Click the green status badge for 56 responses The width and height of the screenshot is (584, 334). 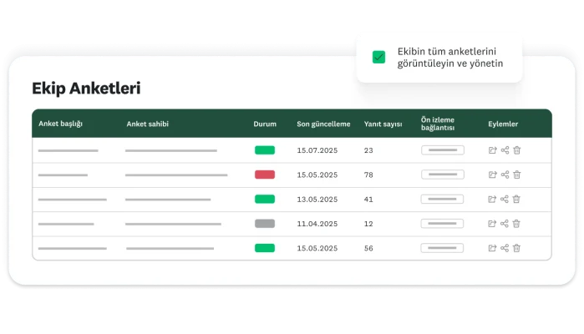coord(265,248)
